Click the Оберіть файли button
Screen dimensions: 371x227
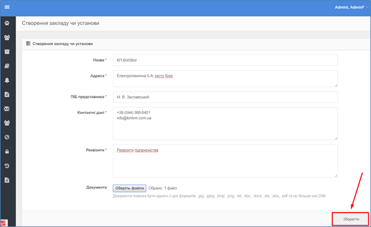(130, 188)
